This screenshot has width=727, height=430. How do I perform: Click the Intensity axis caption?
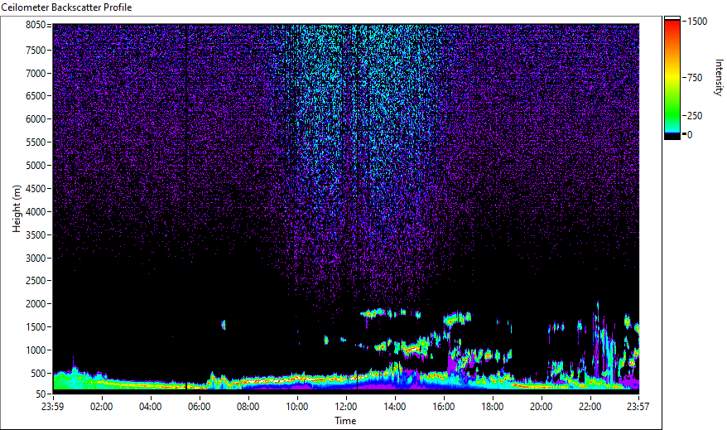pos(719,77)
